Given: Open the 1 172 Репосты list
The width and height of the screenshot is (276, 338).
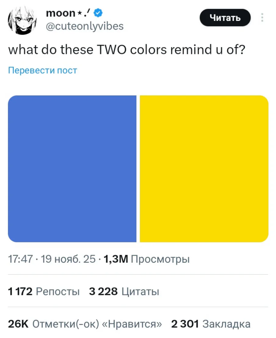Looking at the screenshot, I should pyautogui.click(x=44, y=291).
